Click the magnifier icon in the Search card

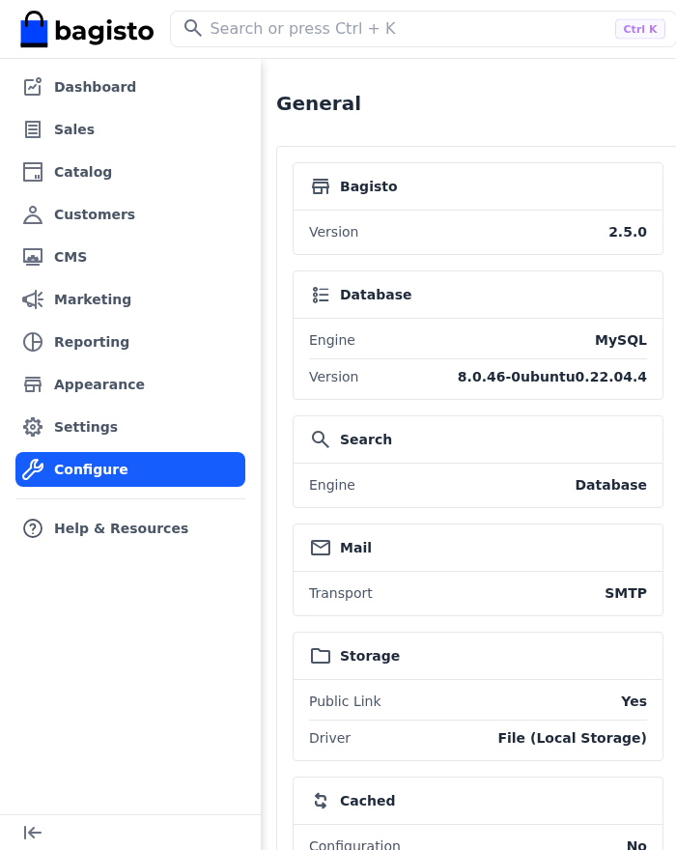click(321, 439)
